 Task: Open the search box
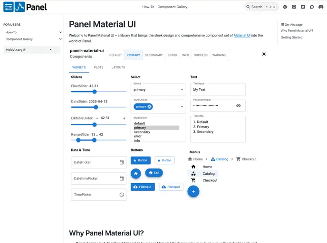(261, 7)
